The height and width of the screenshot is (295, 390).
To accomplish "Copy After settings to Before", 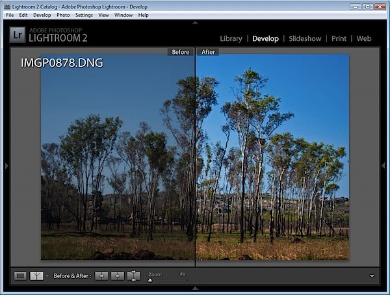I will pos(118,276).
